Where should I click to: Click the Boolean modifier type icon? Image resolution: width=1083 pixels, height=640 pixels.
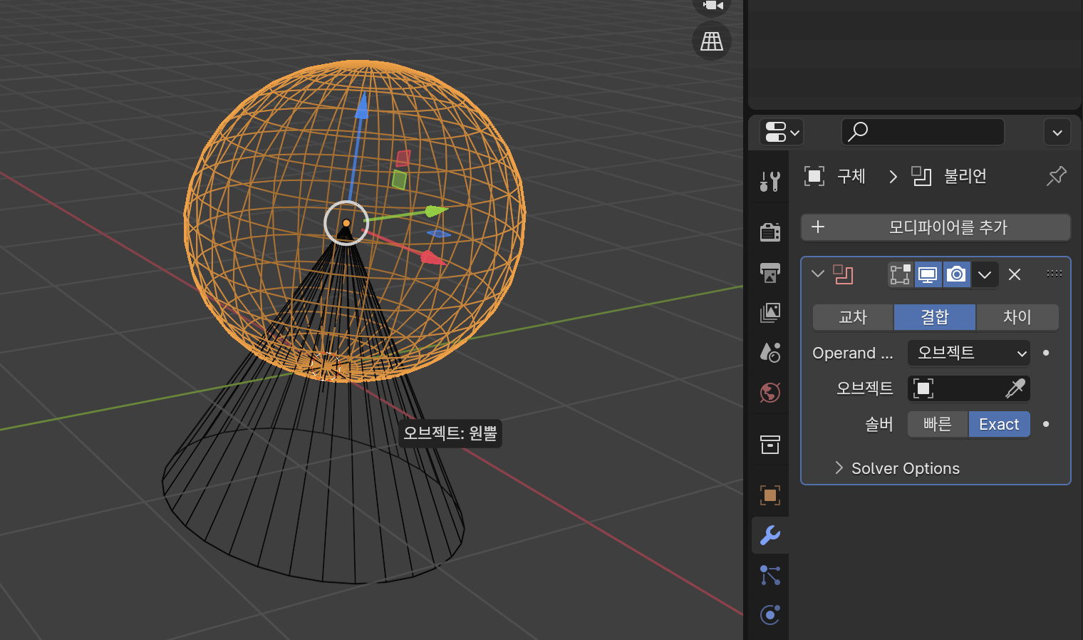pos(844,274)
